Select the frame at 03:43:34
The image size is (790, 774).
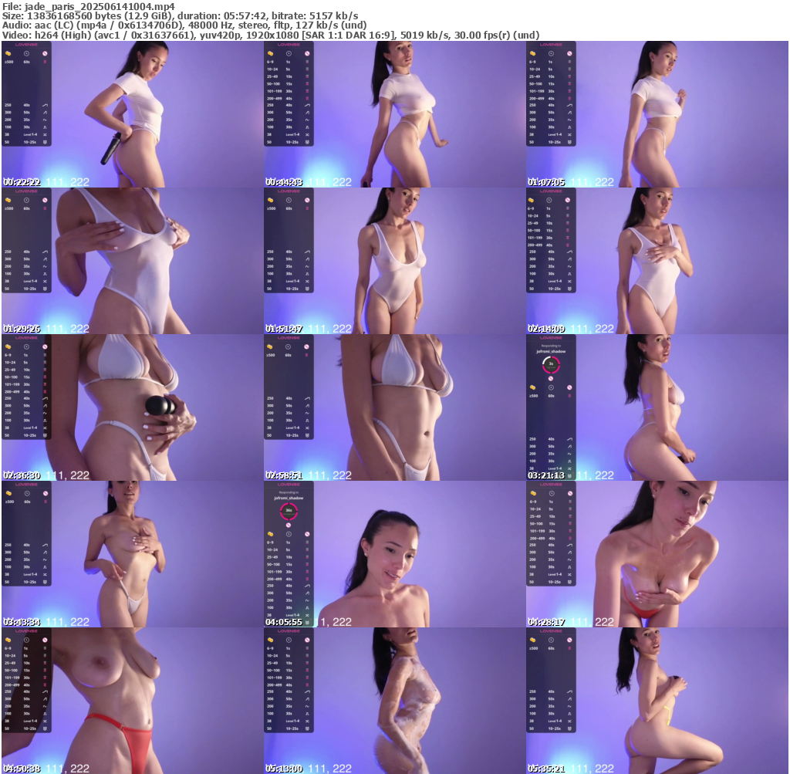coord(132,554)
